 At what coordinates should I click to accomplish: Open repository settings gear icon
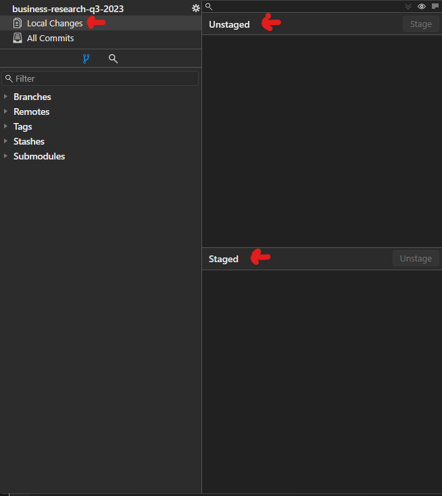coord(196,8)
